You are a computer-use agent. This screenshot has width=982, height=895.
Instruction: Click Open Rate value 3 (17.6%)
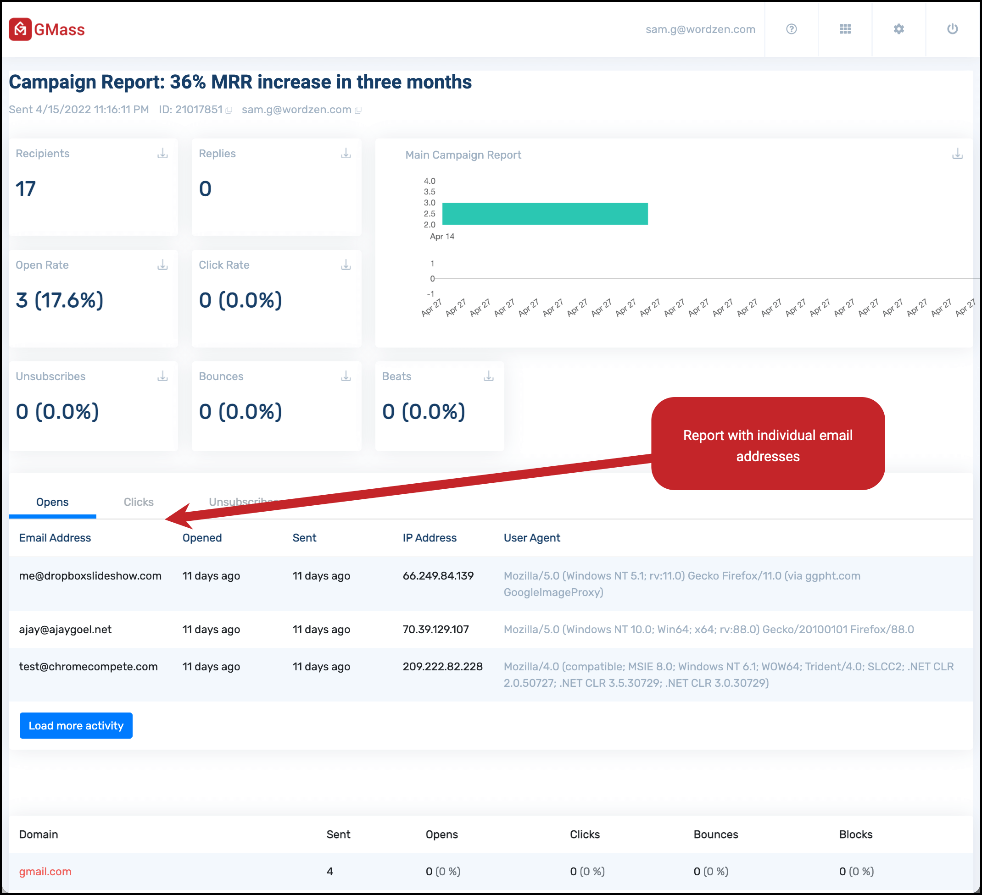tap(60, 300)
